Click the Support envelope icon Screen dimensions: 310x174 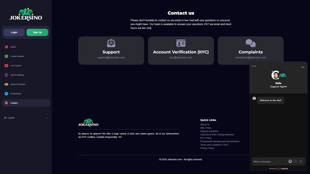coord(111,43)
